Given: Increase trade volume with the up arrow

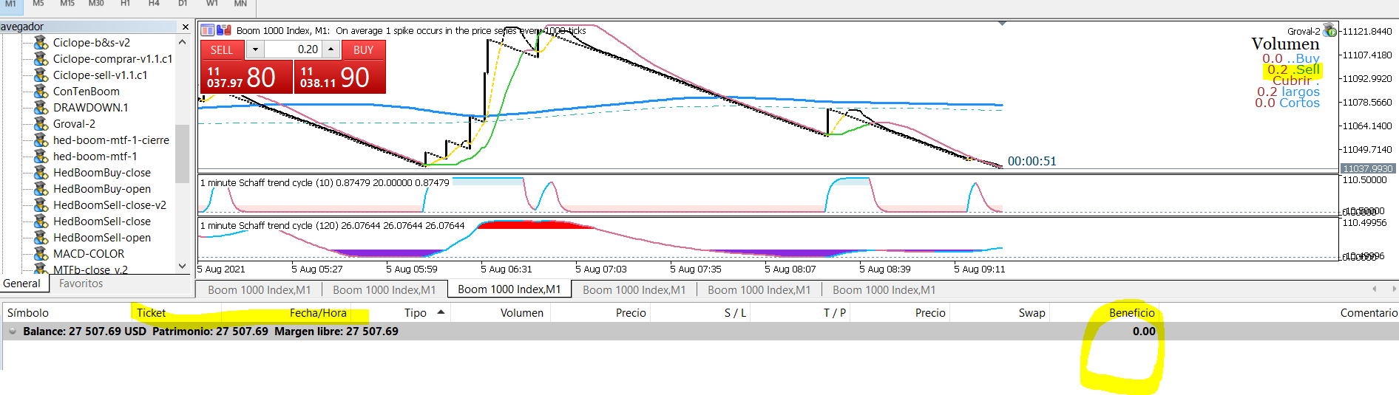Looking at the screenshot, I should [331, 49].
